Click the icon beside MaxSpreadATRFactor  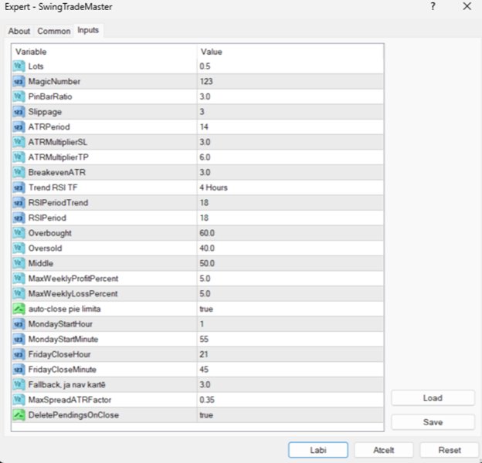[x=19, y=400]
